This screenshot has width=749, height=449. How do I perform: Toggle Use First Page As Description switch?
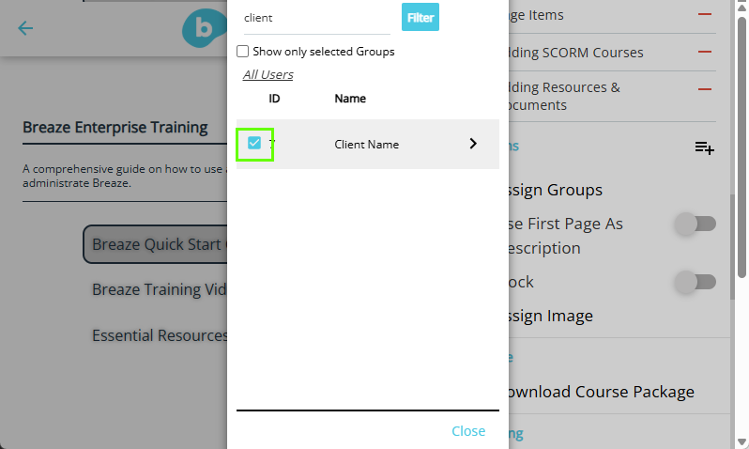[695, 224]
